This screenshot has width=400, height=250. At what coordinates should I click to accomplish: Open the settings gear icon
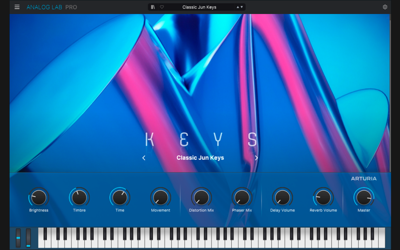click(x=385, y=7)
